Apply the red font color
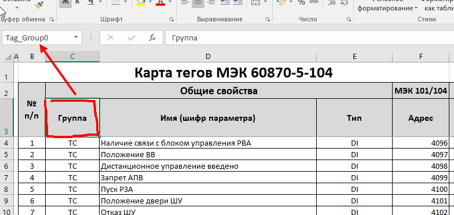 160,2
